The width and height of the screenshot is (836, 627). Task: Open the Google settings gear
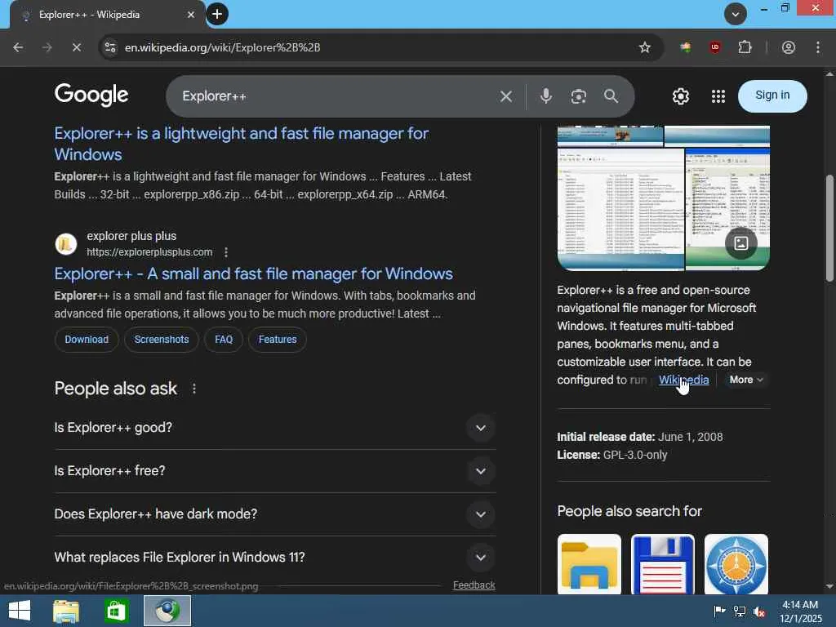(x=680, y=96)
